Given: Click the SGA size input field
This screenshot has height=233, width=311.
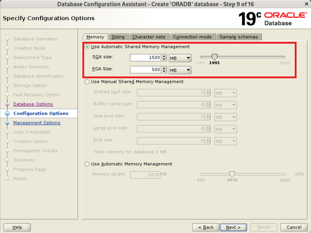Looking at the screenshot, I should pyautogui.click(x=145, y=58).
